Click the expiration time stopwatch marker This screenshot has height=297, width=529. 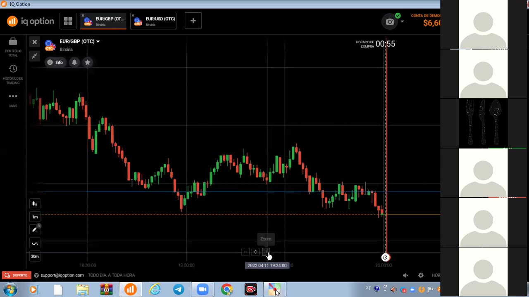click(x=385, y=257)
